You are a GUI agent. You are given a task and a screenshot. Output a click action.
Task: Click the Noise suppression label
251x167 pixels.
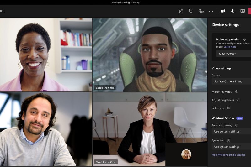[228, 39]
